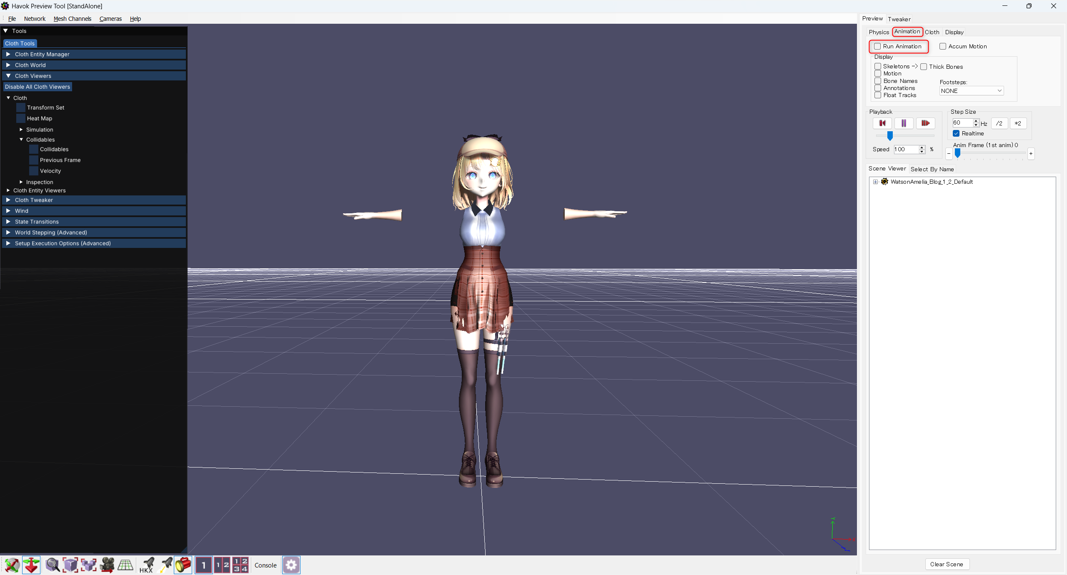Click the movie camera icon

(x=107, y=565)
